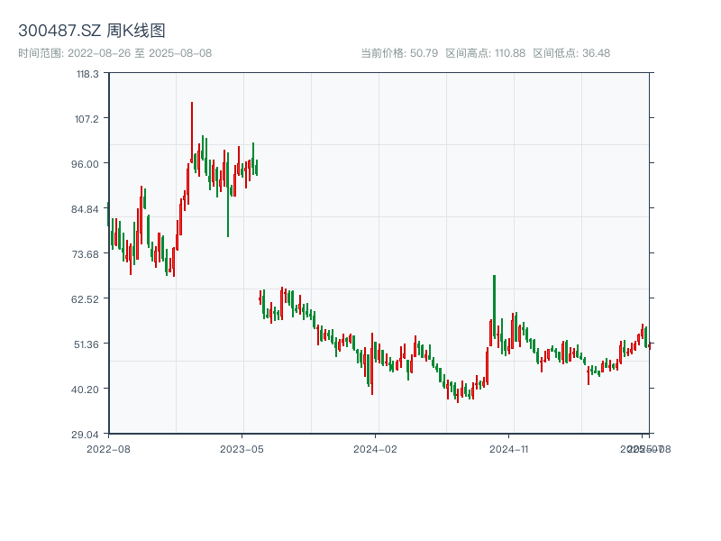Image resolution: width=721 pixels, height=541 pixels.
Task: Click the chart title 300487.SZ 周K线图
Action: (x=92, y=32)
